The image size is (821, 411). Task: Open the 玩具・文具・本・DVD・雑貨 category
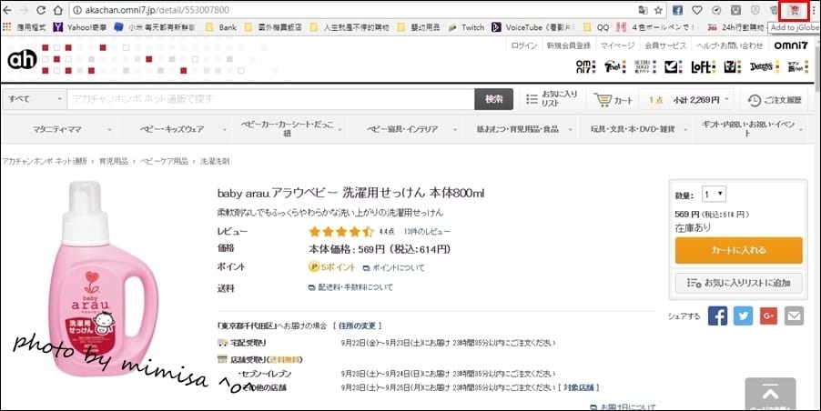635,128
